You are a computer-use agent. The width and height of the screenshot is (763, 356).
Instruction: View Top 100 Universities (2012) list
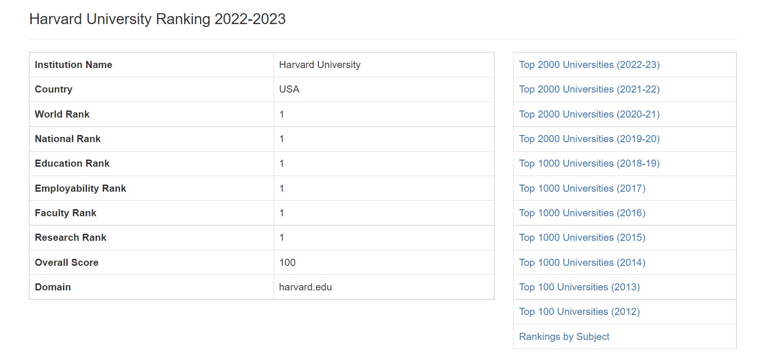[579, 312]
